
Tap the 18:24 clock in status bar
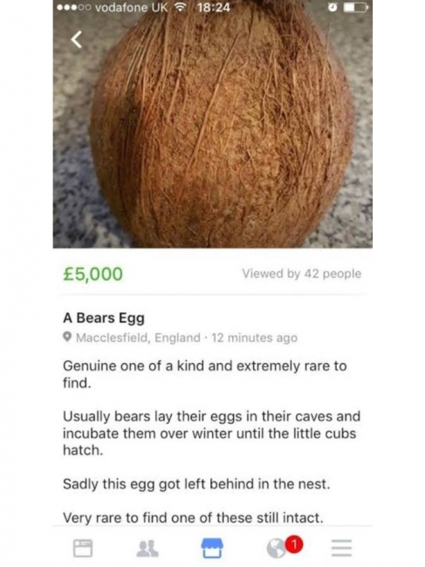[214, 7]
